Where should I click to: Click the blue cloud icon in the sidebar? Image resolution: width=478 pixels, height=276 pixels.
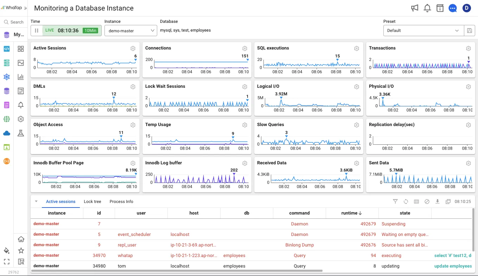tap(6, 133)
